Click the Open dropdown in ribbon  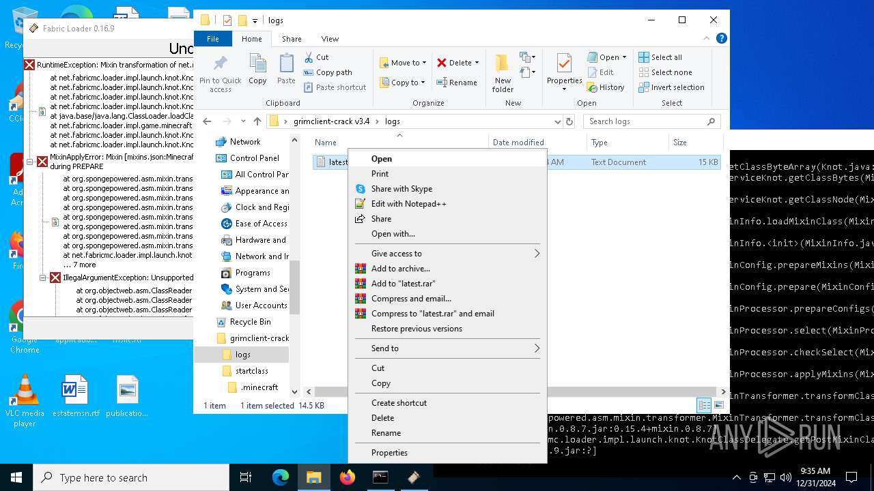tap(607, 57)
